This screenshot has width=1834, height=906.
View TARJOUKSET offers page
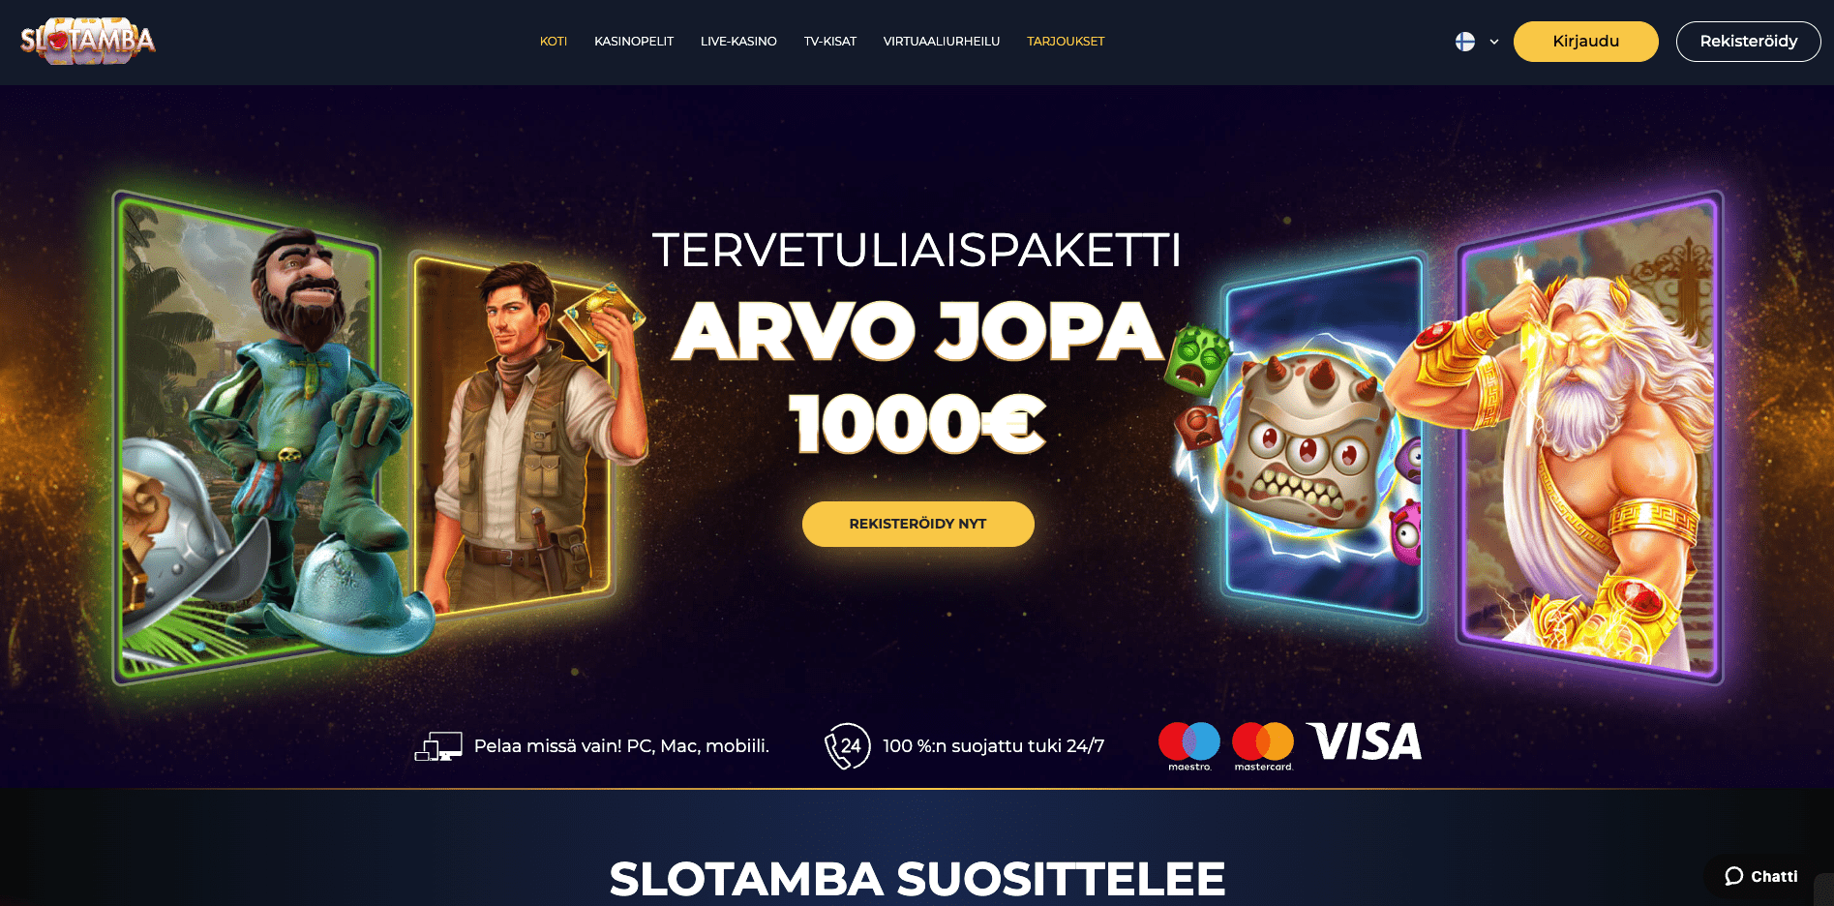pyautogui.click(x=1066, y=42)
